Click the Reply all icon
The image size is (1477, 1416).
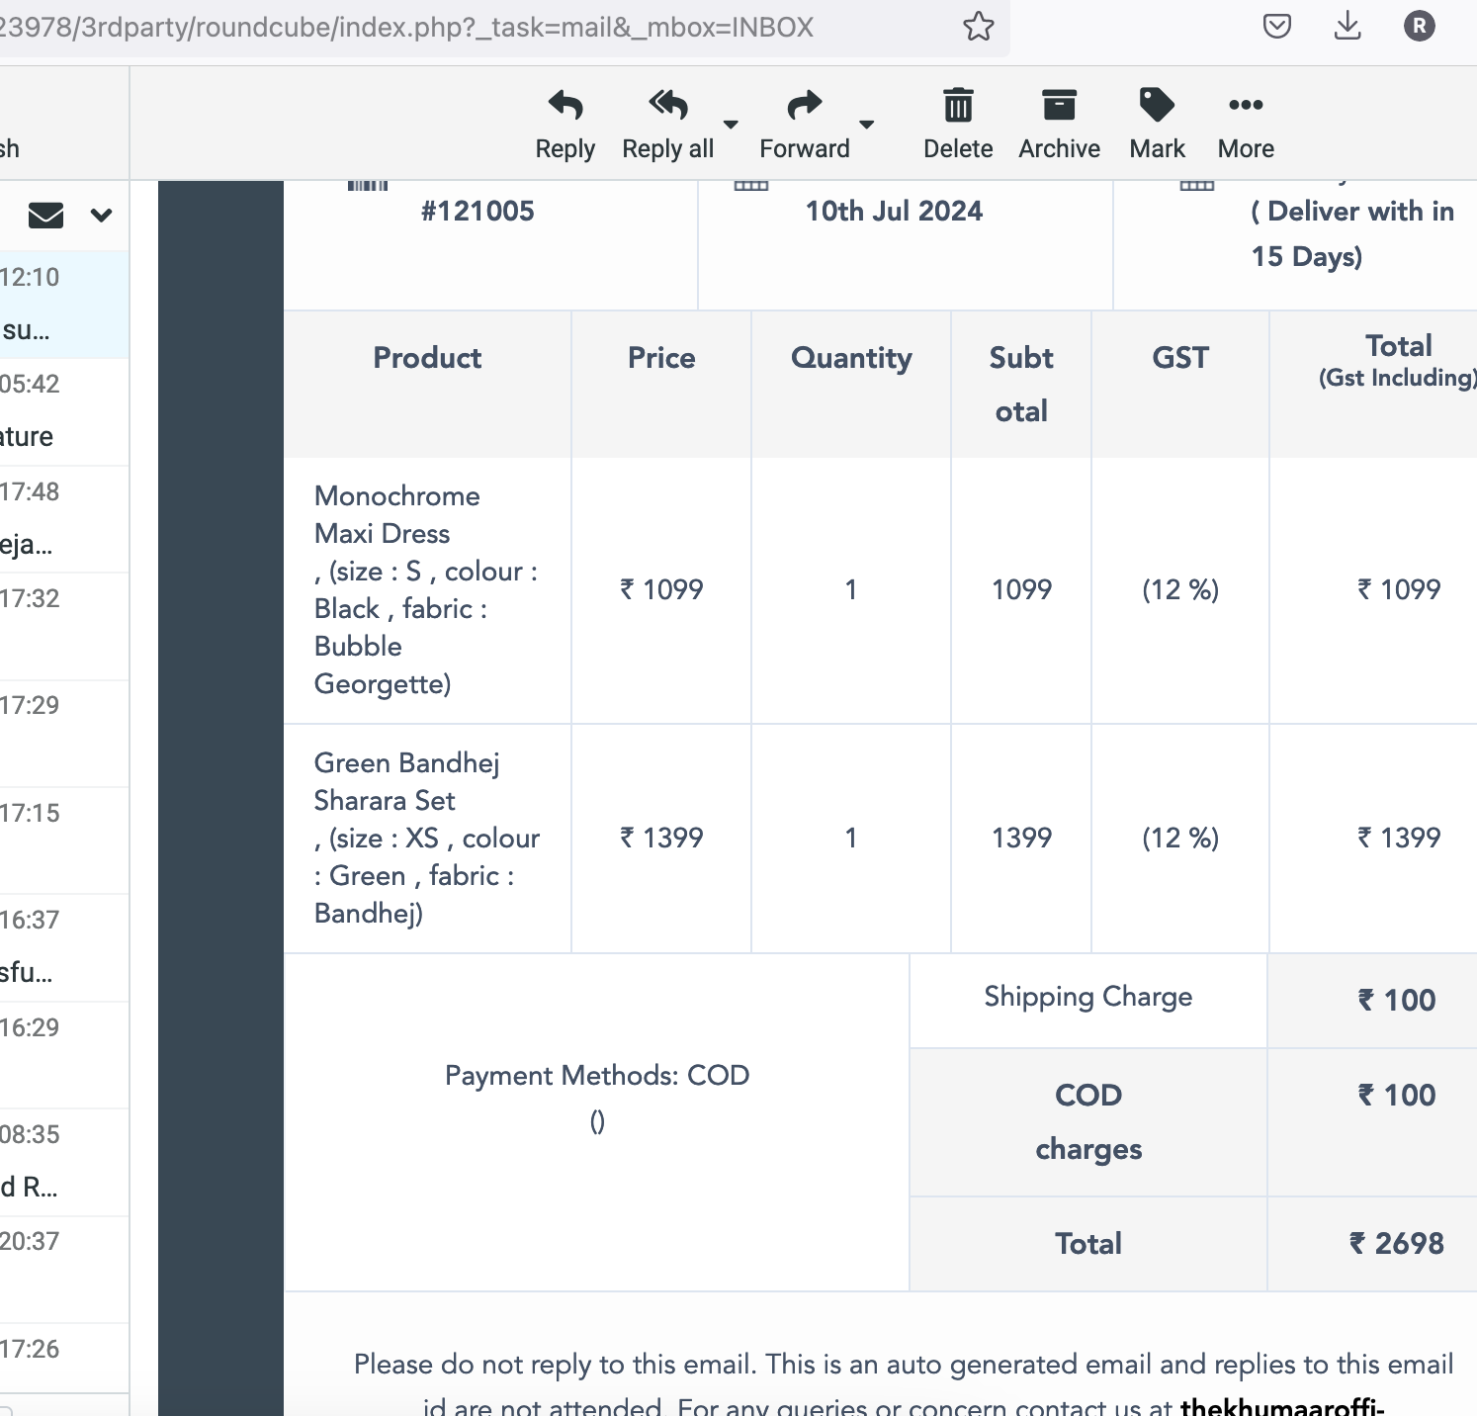click(667, 106)
